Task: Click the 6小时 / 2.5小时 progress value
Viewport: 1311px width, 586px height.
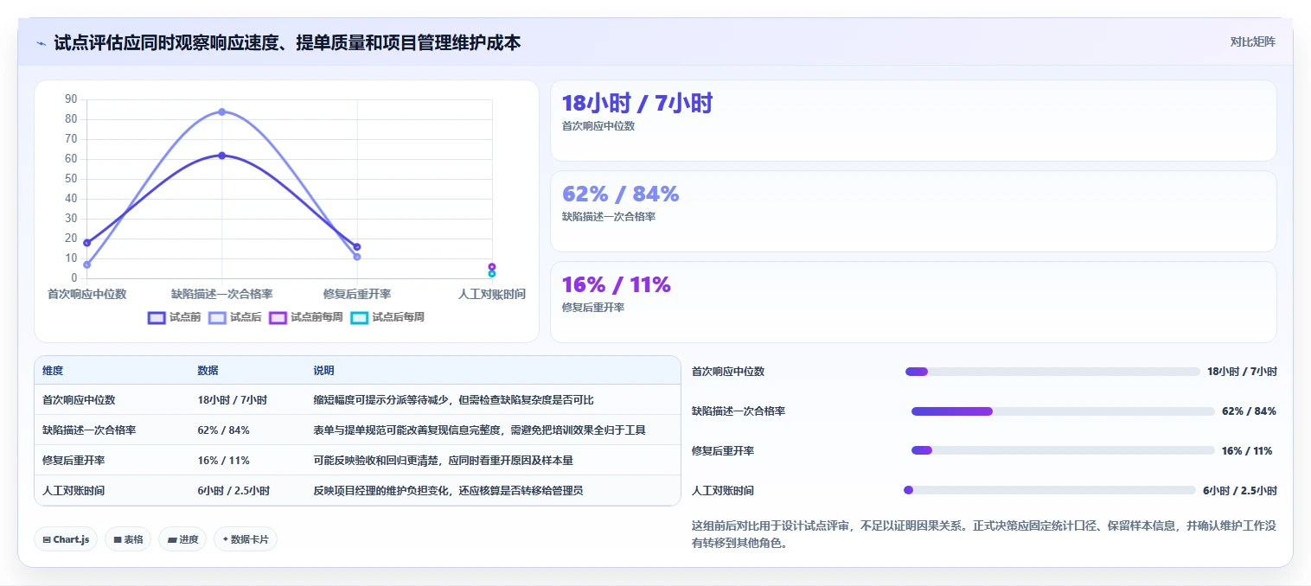Action: (1240, 490)
